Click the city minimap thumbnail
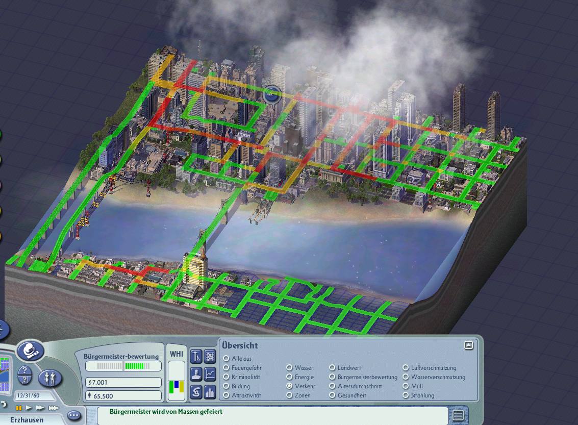The width and height of the screenshot is (578, 425). coord(5,374)
